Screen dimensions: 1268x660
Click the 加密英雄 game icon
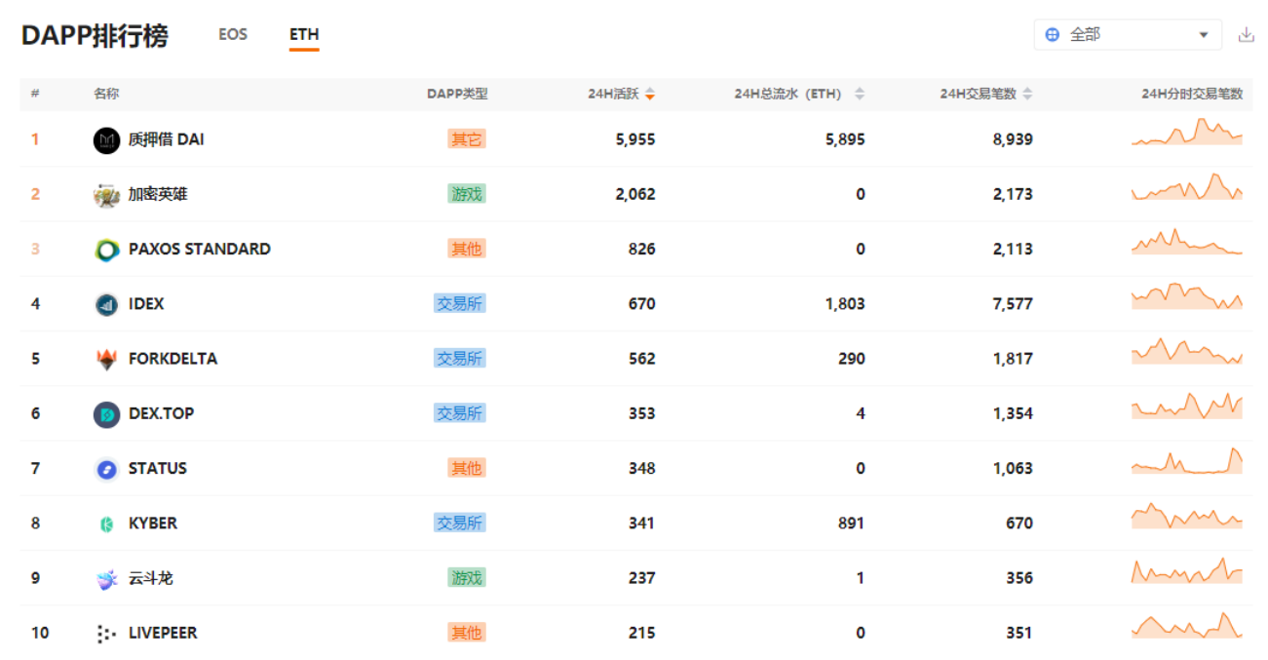[x=106, y=195]
